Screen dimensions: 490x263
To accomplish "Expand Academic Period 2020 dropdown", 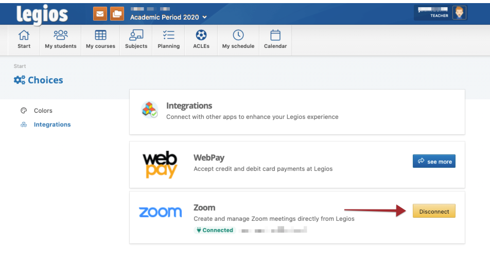I will click(x=168, y=17).
